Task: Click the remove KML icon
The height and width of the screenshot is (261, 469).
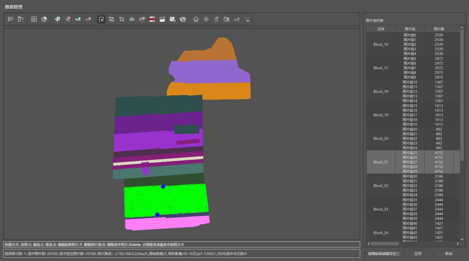Action: tap(88, 19)
